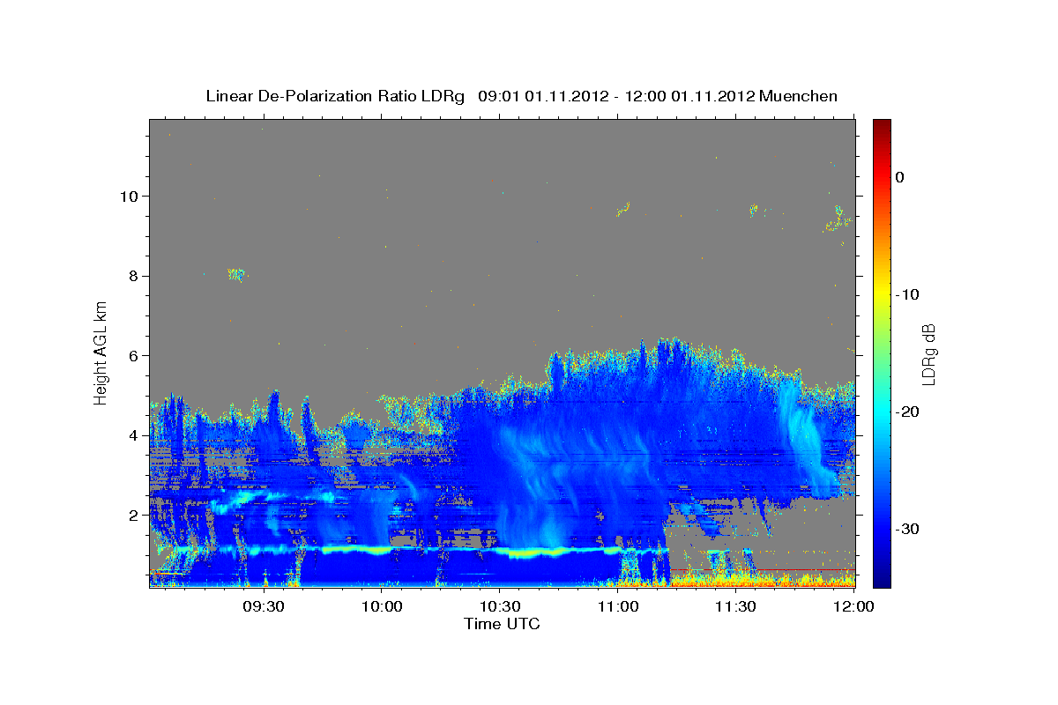Click the dark red top of colorbar
This screenshot has width=1058, height=705.
click(882, 125)
